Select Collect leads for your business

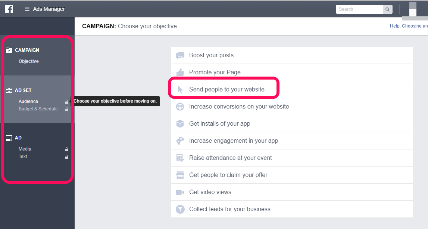click(x=292, y=209)
